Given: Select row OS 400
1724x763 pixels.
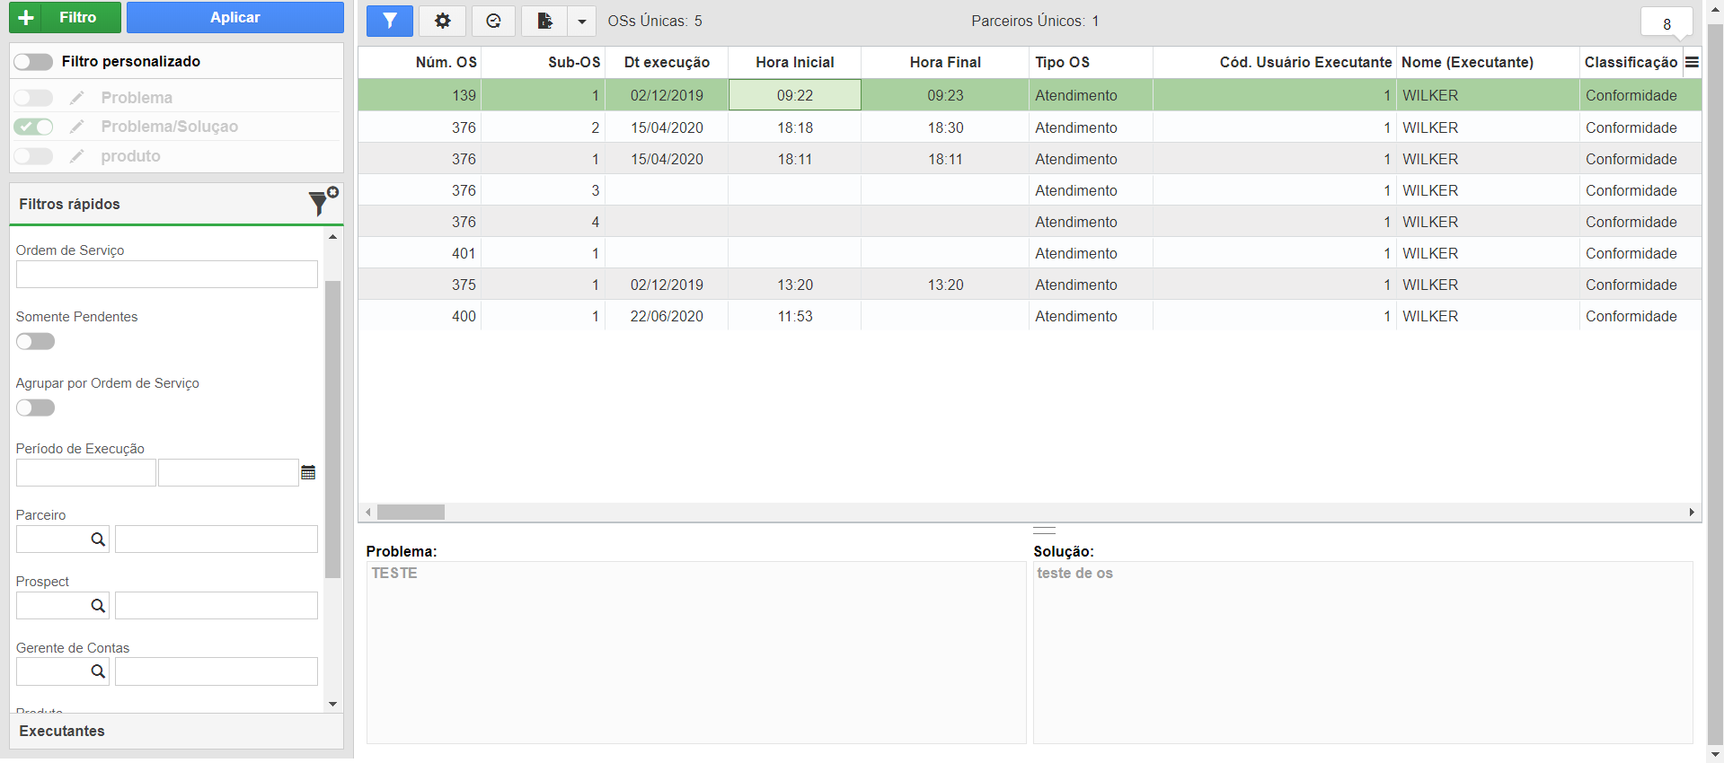Looking at the screenshot, I should (x=1030, y=316).
